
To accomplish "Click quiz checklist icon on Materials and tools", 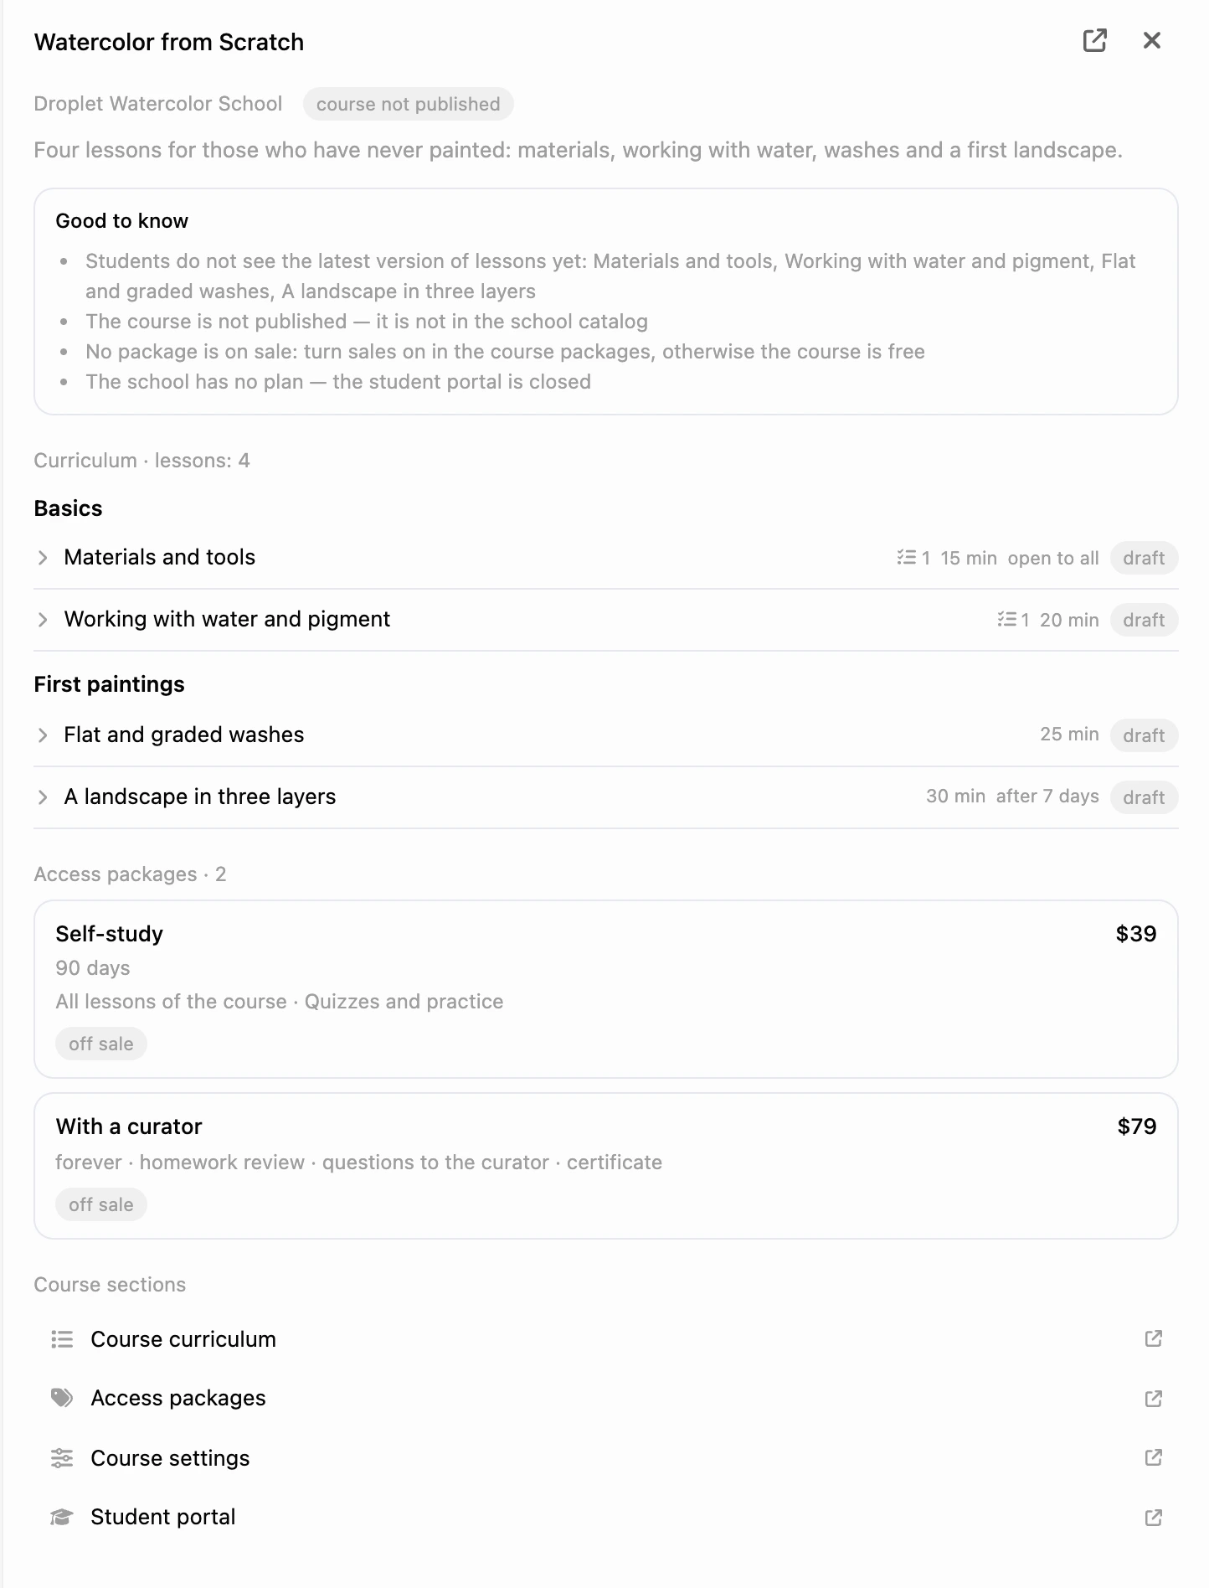I will click(906, 558).
